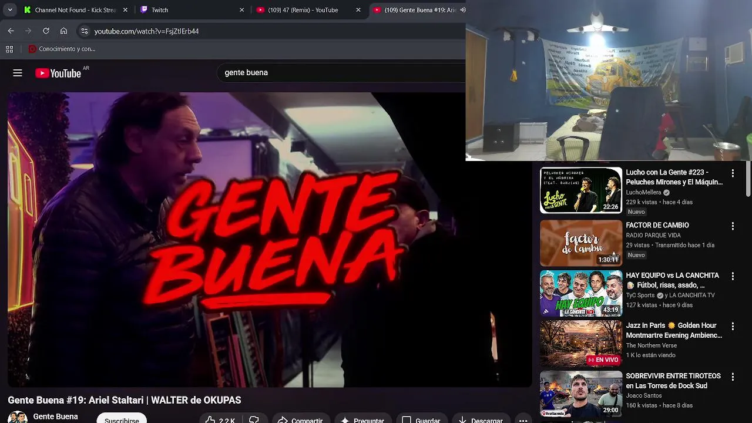The height and width of the screenshot is (423, 752).
Task: Open Gente Buena channel avatar
Action: tap(18, 418)
